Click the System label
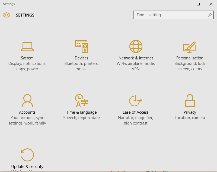 coord(27,58)
